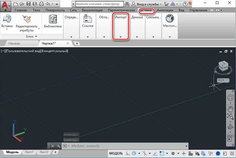This screenshot has width=236, height=158.
Task: Open the Библиотека content library button
Action: click(53, 21)
